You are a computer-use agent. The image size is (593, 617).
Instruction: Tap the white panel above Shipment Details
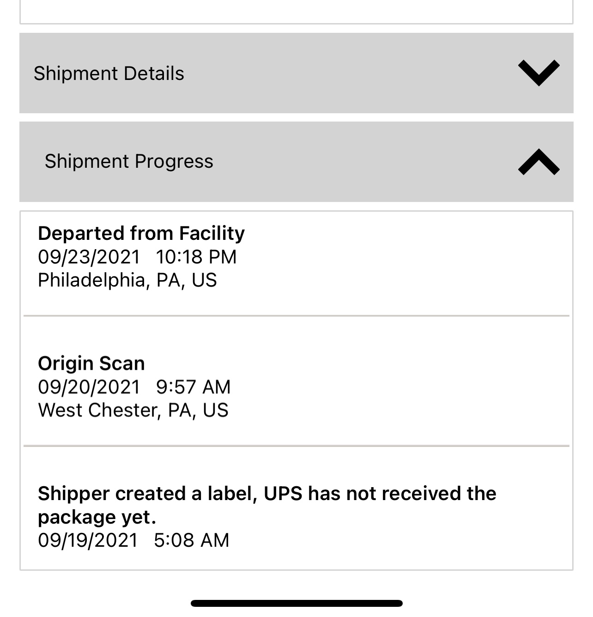pos(296,12)
